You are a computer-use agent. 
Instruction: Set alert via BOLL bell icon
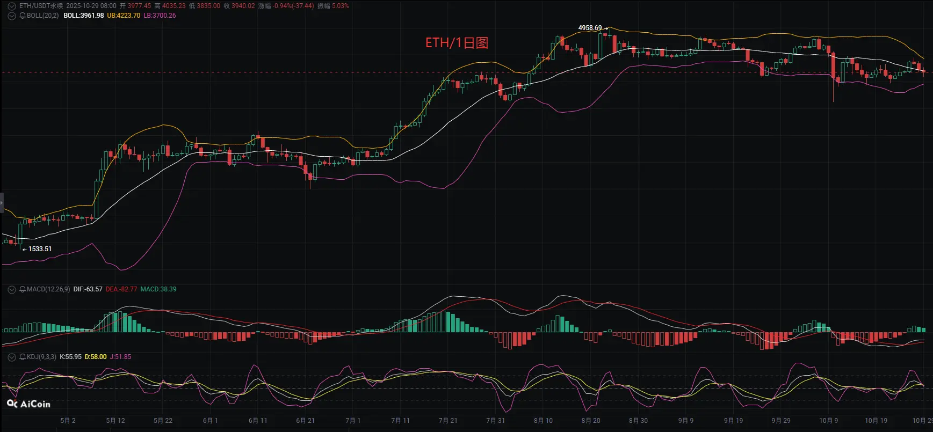pyautogui.click(x=23, y=16)
